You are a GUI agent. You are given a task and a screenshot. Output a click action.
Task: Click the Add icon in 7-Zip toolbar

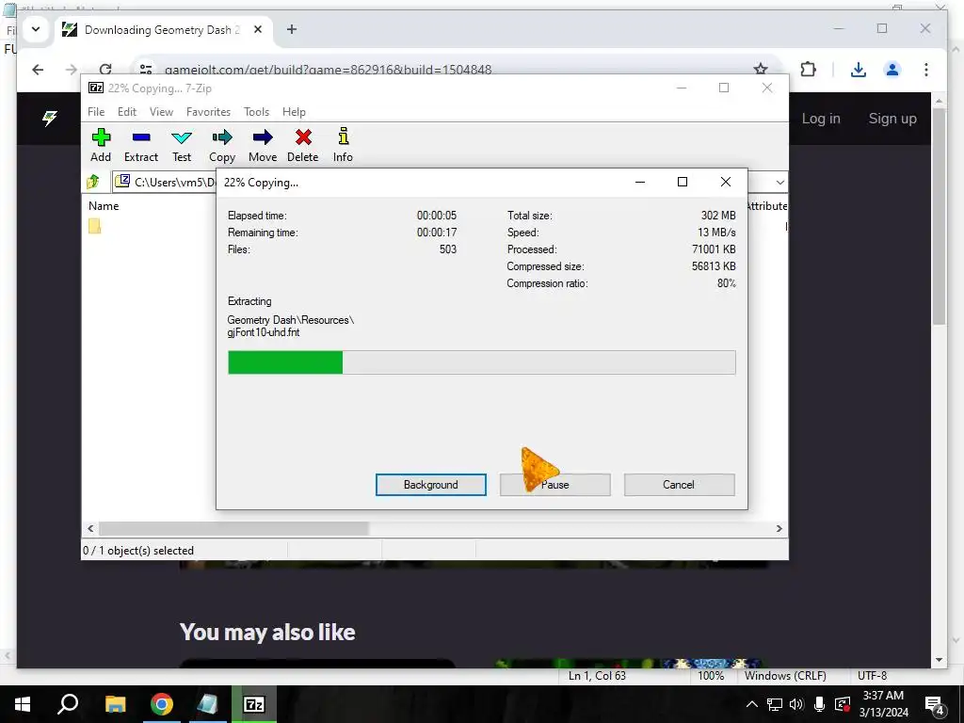101,145
